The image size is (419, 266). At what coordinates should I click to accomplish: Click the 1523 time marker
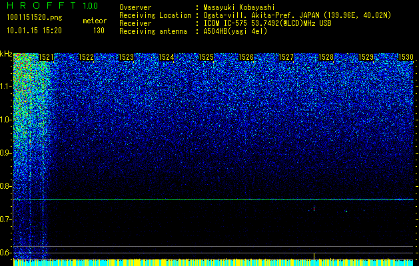126,57
